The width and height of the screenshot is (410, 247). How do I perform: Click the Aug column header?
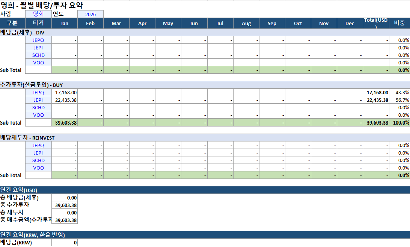tap(246, 23)
